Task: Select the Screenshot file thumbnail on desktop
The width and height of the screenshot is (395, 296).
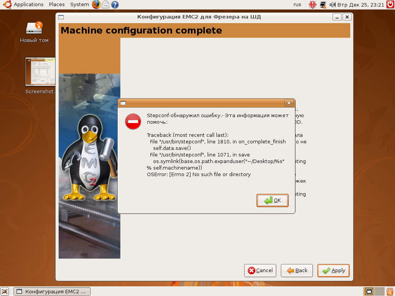Action: coord(40,71)
